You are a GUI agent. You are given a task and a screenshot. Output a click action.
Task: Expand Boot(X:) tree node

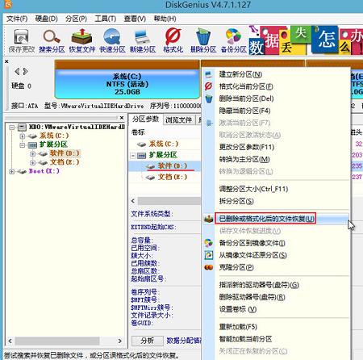point(11,171)
